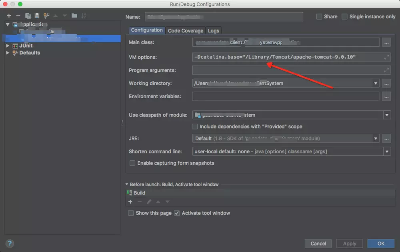Image resolution: width=400 pixels, height=252 pixels.
Task: Save configuration with the disk icon
Action: click(x=37, y=16)
